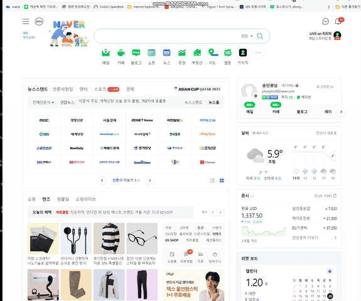
Task: Open the 웹툰 shortcut icon
Action: click(228, 53)
